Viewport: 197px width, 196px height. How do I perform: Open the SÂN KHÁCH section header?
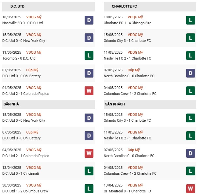tap(150, 104)
